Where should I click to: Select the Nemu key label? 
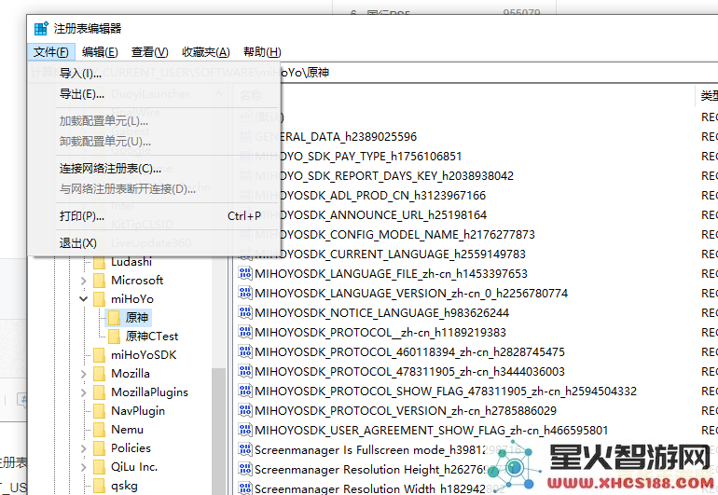pyautogui.click(x=128, y=430)
